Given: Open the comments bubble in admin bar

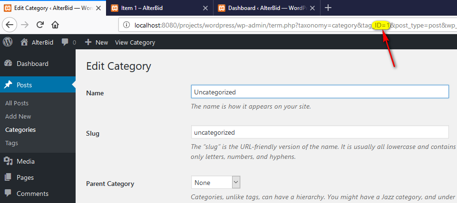Looking at the screenshot, I should click(66, 42).
